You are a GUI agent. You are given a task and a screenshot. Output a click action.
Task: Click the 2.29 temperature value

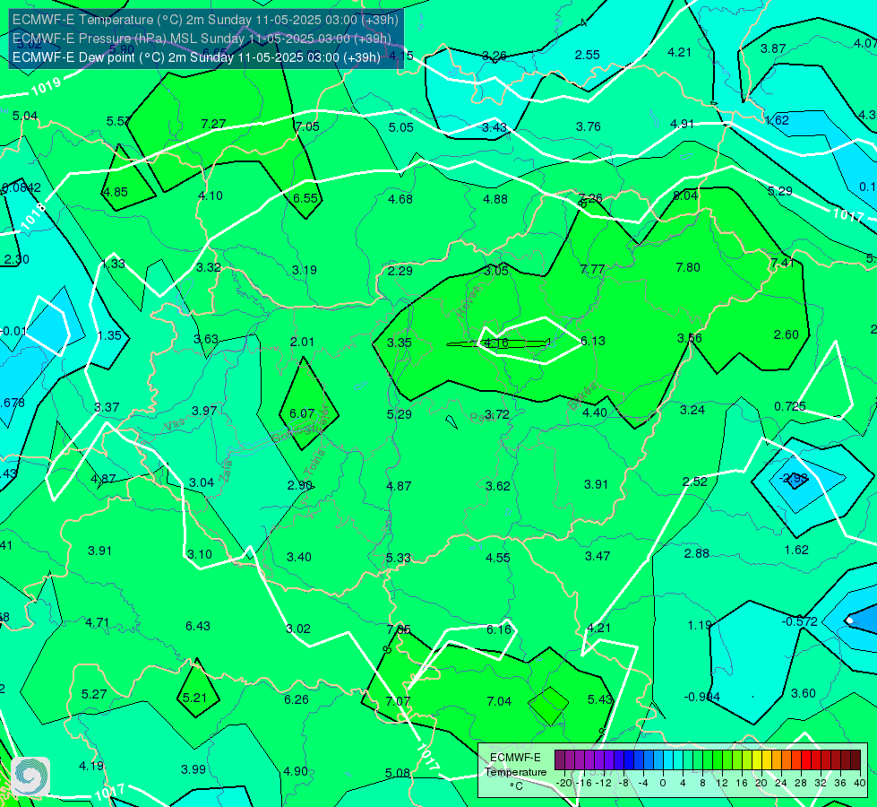400,271
